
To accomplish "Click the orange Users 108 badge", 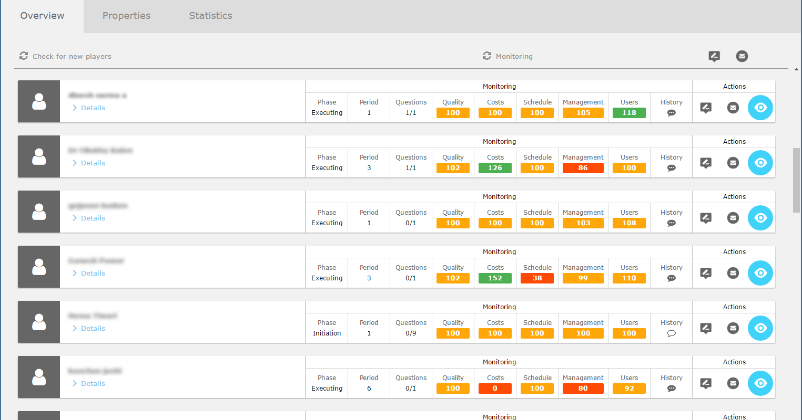I will [629, 223].
